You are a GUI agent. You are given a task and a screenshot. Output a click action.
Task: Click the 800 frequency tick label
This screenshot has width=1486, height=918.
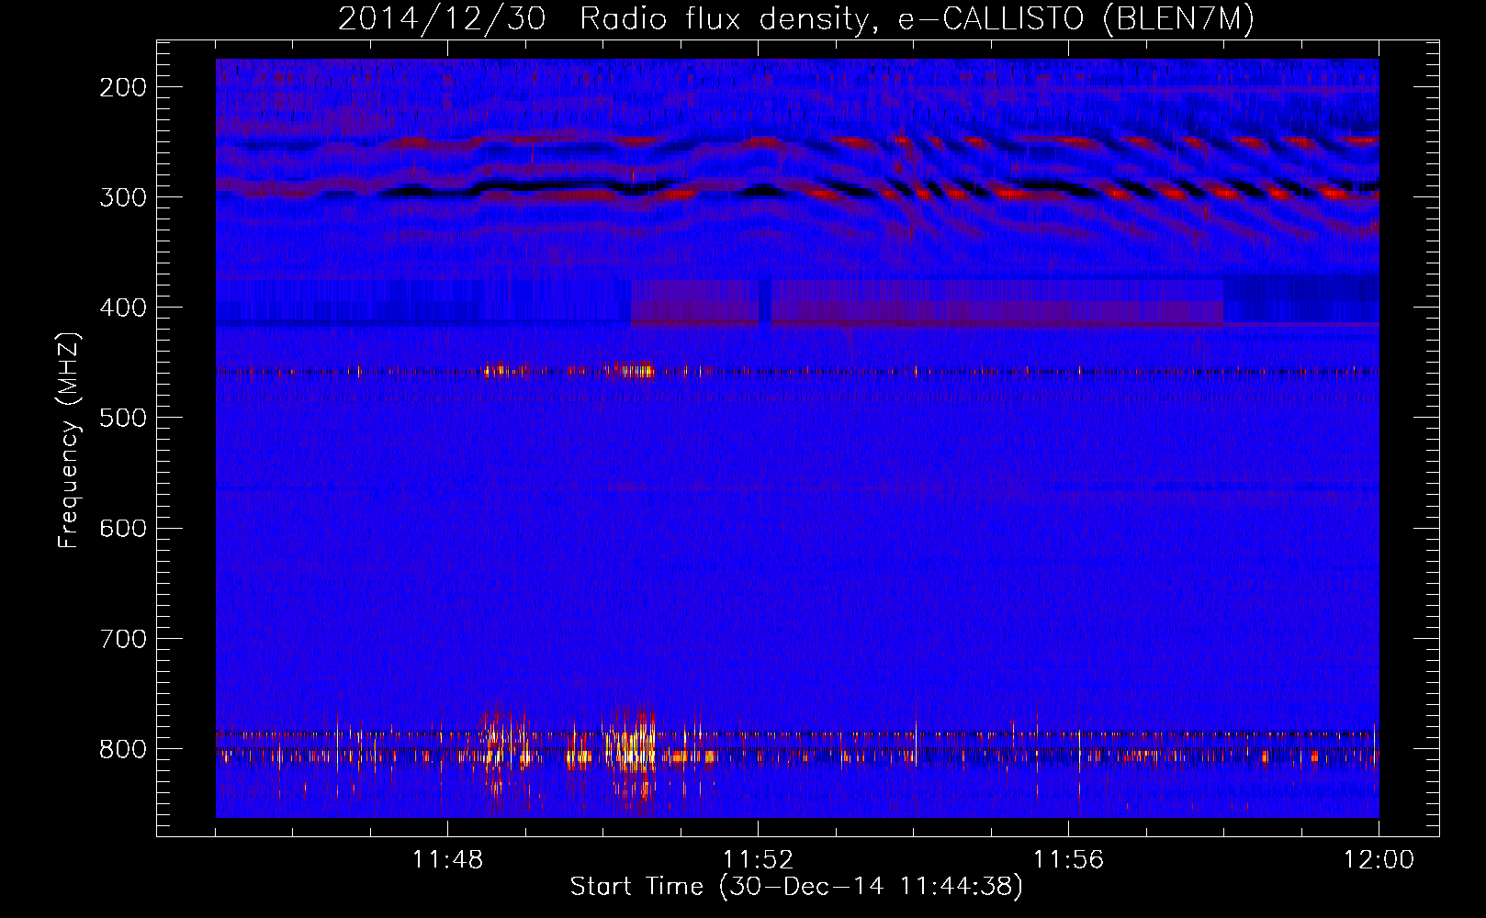(x=123, y=748)
